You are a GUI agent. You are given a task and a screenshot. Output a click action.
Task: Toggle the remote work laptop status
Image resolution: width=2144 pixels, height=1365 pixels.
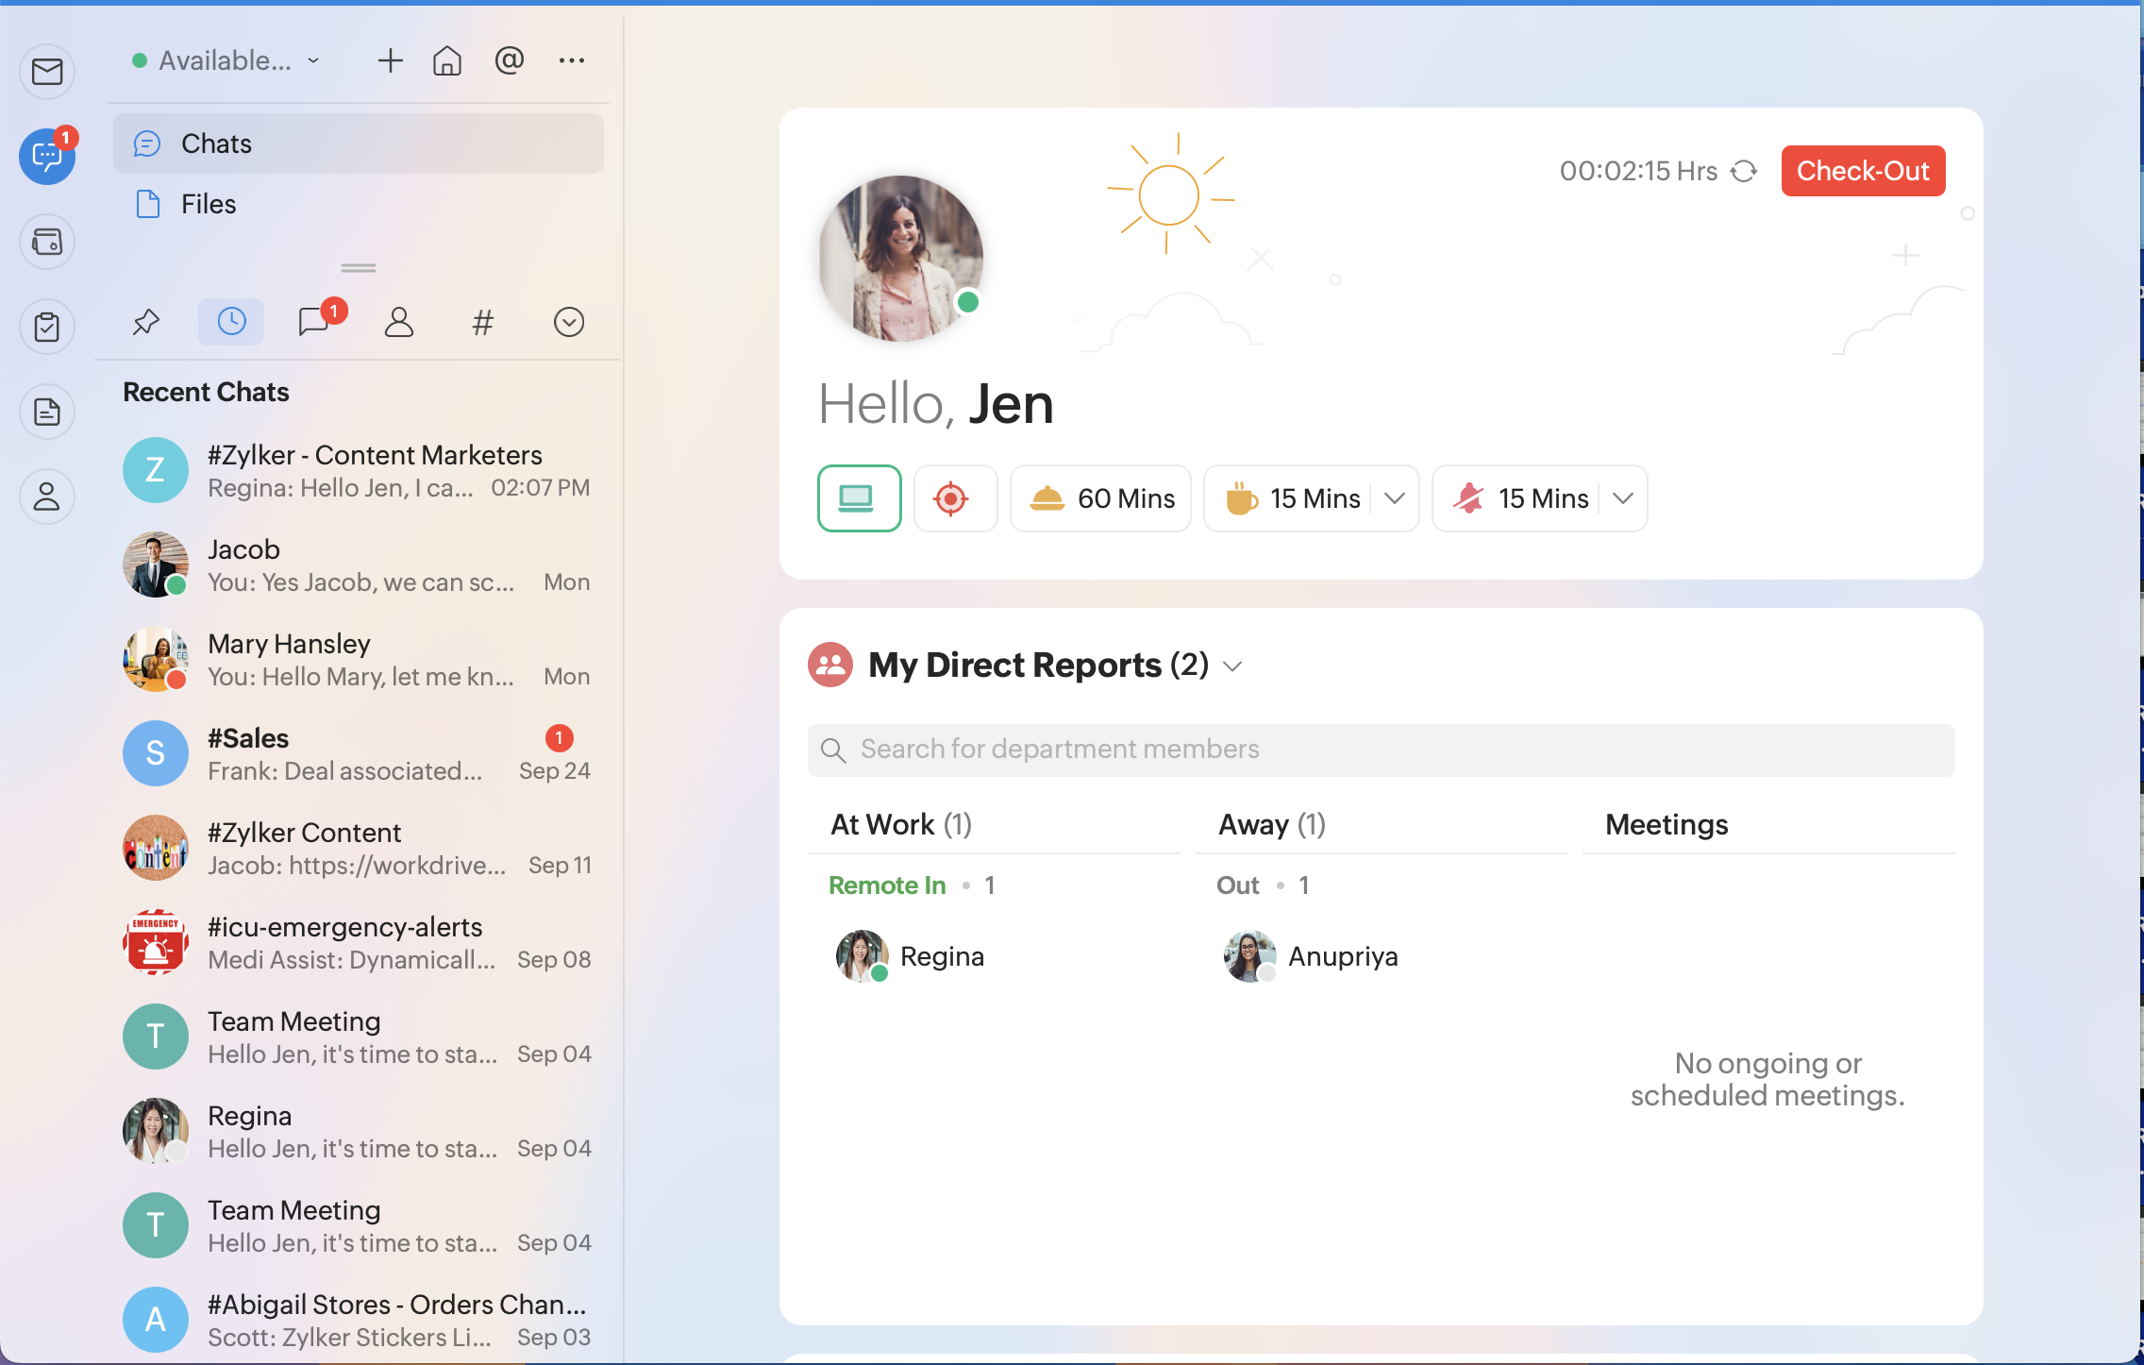coord(859,498)
